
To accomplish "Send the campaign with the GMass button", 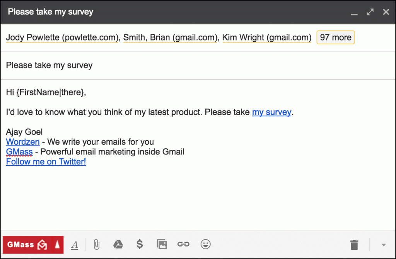I will 23,244.
